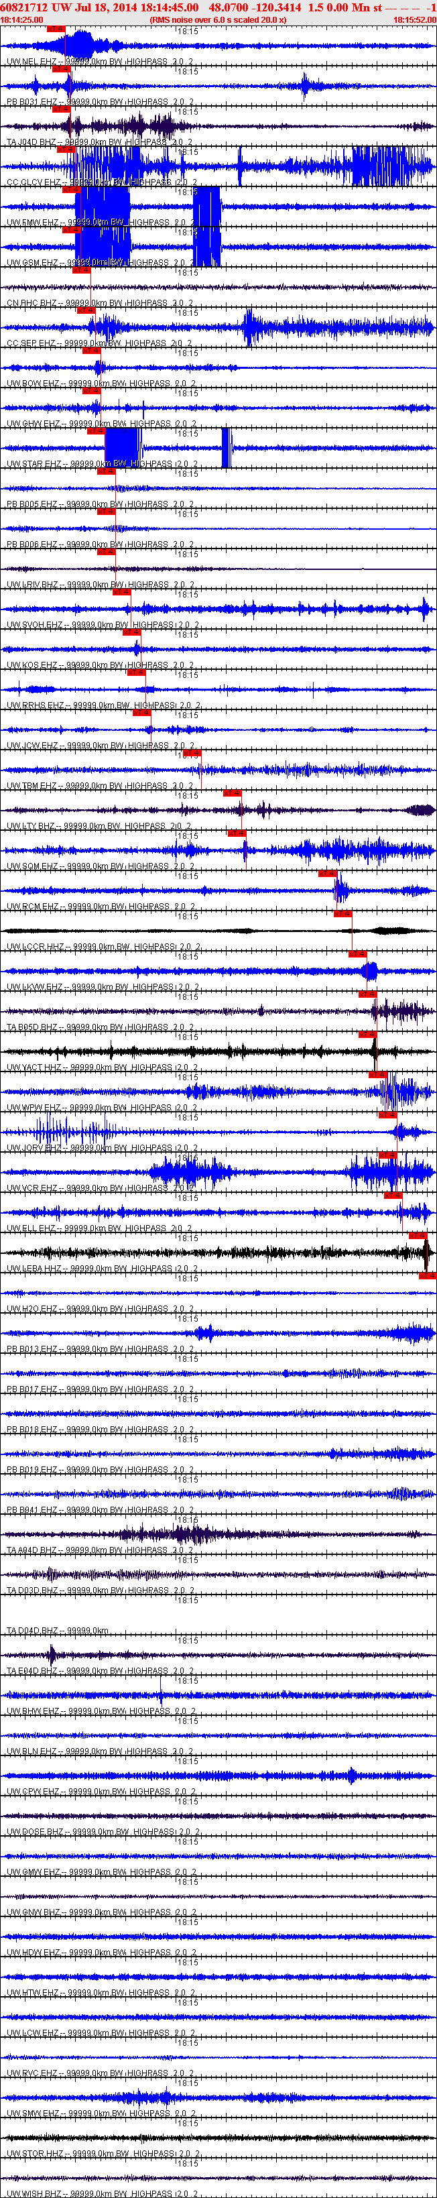Select the UW SQM EHZ station label
This screenshot has height=2198, width=437.
tap(100, 866)
